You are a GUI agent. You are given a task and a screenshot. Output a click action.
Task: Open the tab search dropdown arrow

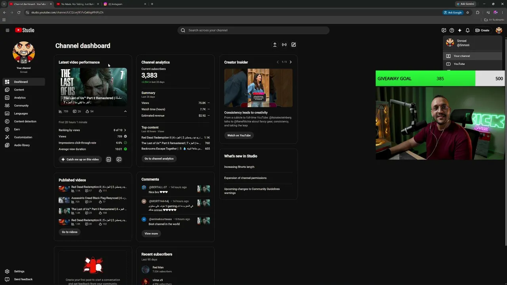pos(4,4)
